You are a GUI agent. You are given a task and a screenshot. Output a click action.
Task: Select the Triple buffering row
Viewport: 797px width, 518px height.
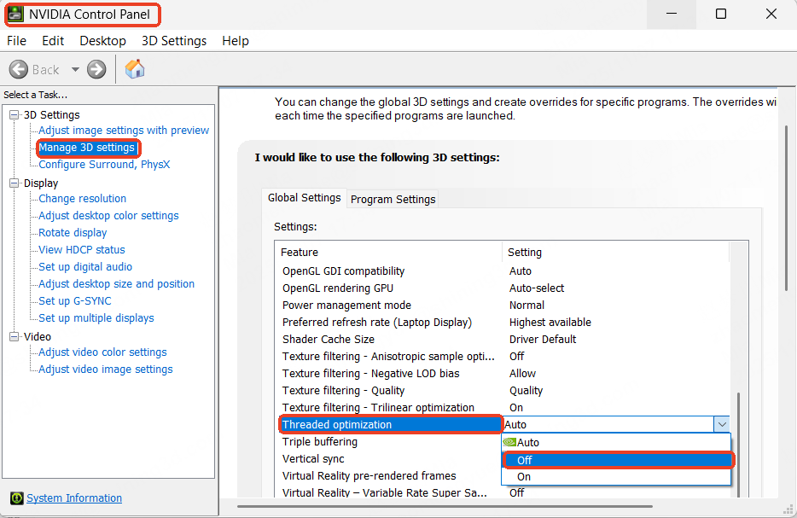click(x=390, y=442)
